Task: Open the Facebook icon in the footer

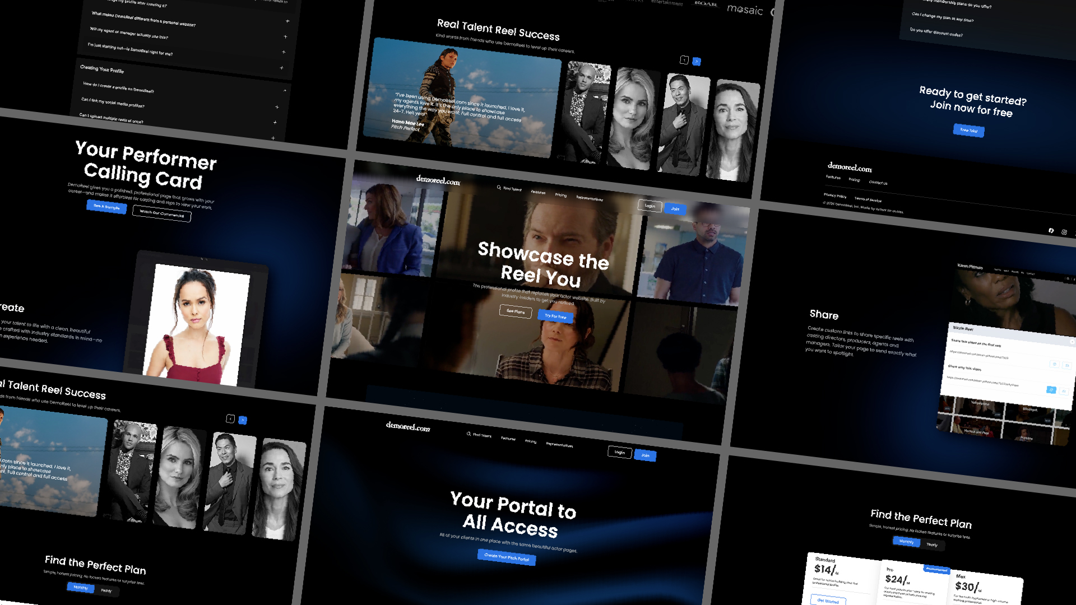Action: (x=1051, y=230)
